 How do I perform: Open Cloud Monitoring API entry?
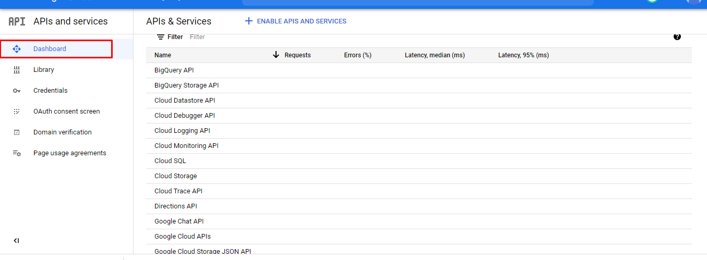(186, 146)
